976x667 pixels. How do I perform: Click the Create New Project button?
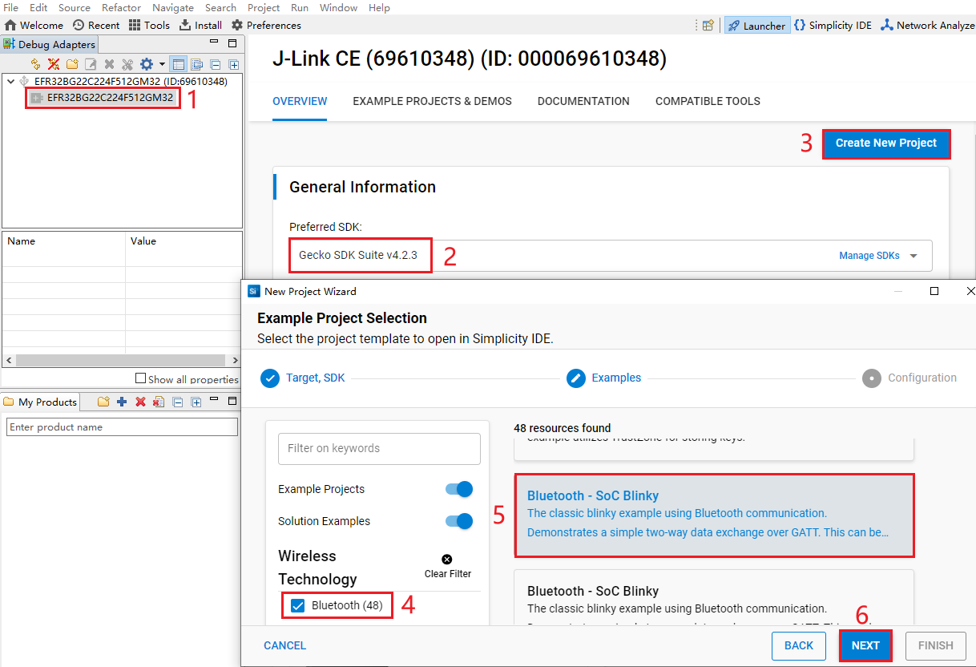coord(886,144)
